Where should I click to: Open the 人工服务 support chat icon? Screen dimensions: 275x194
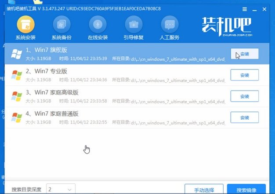[x=170, y=24]
